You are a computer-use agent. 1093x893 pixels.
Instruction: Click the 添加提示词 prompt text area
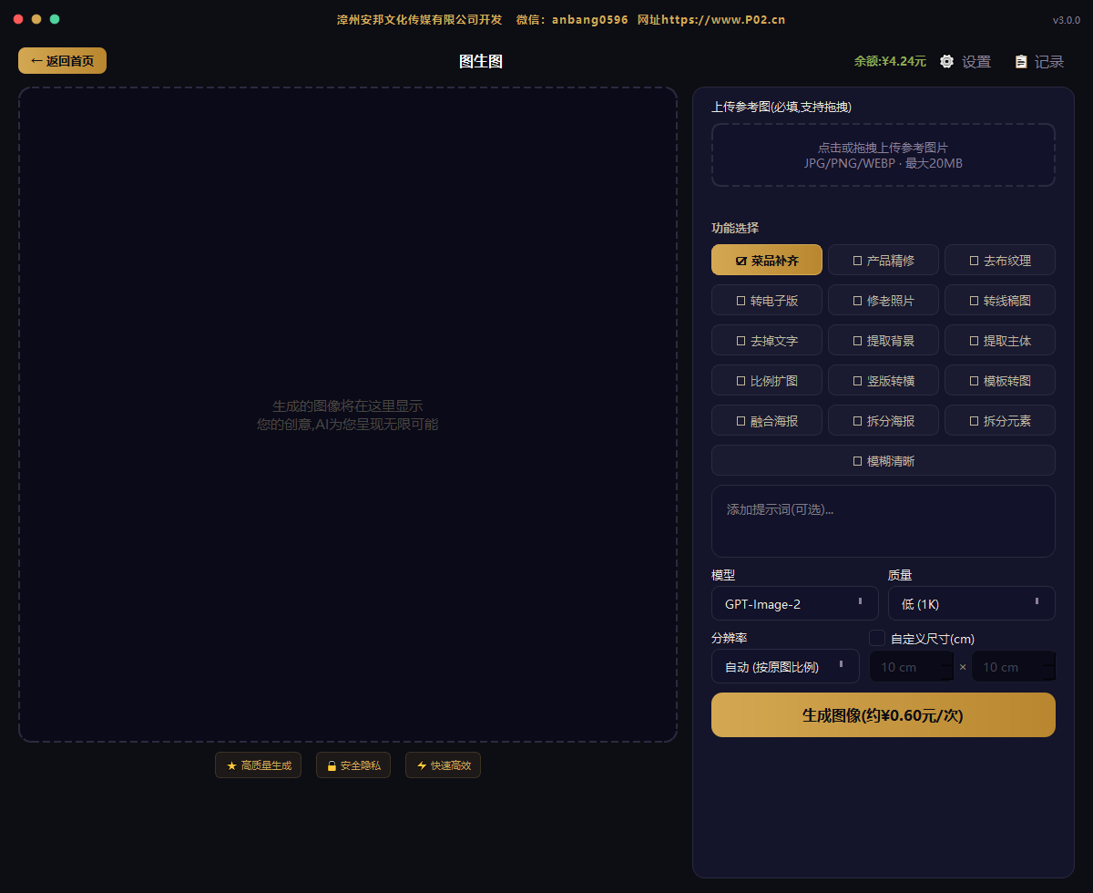884,521
